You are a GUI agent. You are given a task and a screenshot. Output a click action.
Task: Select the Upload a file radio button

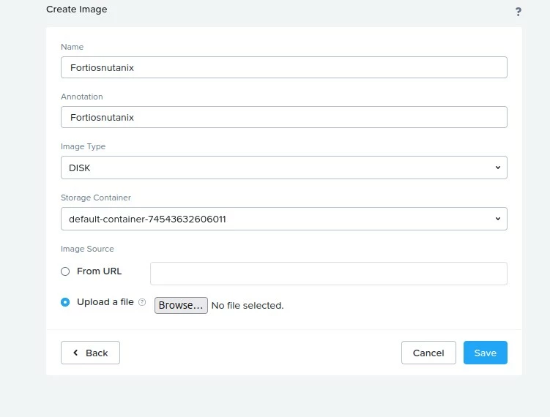point(65,302)
